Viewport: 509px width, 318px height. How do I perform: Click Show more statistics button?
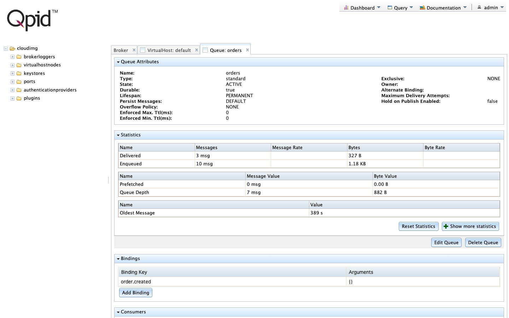pyautogui.click(x=470, y=226)
